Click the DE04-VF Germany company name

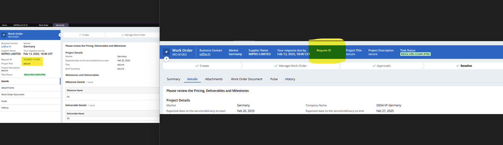389,105
